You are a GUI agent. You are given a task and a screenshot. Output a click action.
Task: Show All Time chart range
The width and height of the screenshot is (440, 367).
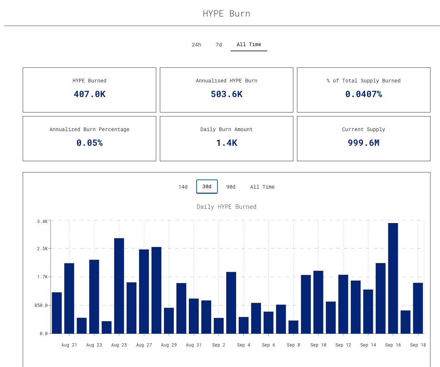[263, 187]
